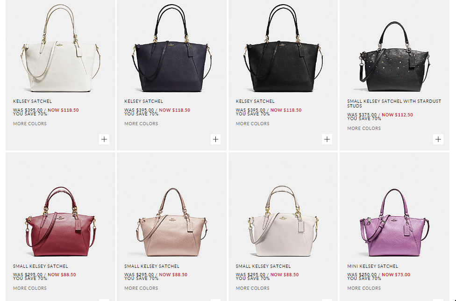Image resolution: width=456 pixels, height=301 pixels.
Task: Show more colors for Stardust Studs satchel
Action: pos(364,128)
